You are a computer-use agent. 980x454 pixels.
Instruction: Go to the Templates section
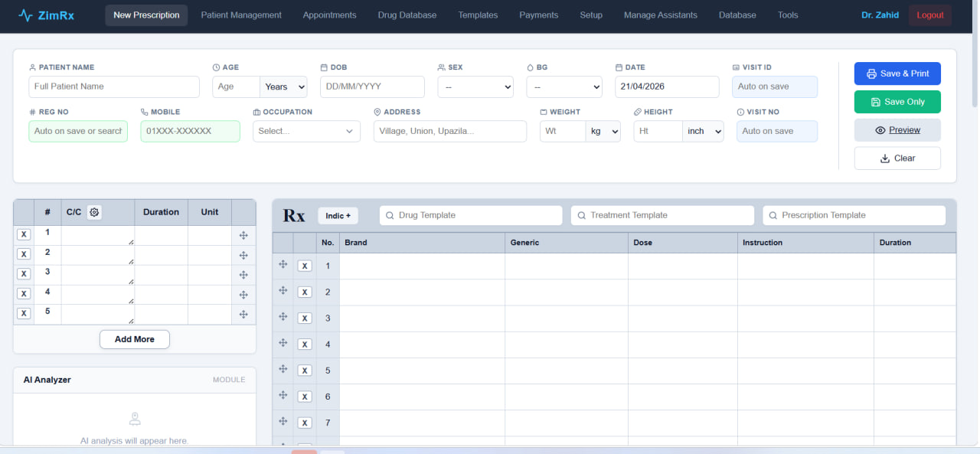click(x=477, y=15)
